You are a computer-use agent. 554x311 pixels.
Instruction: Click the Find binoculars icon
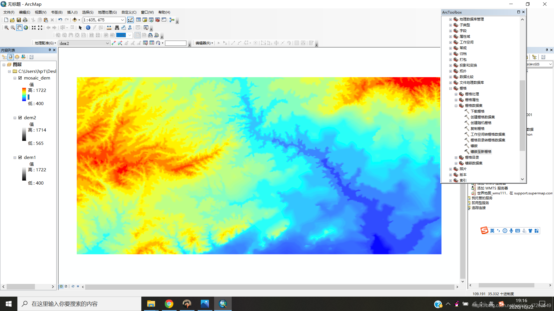(x=117, y=28)
